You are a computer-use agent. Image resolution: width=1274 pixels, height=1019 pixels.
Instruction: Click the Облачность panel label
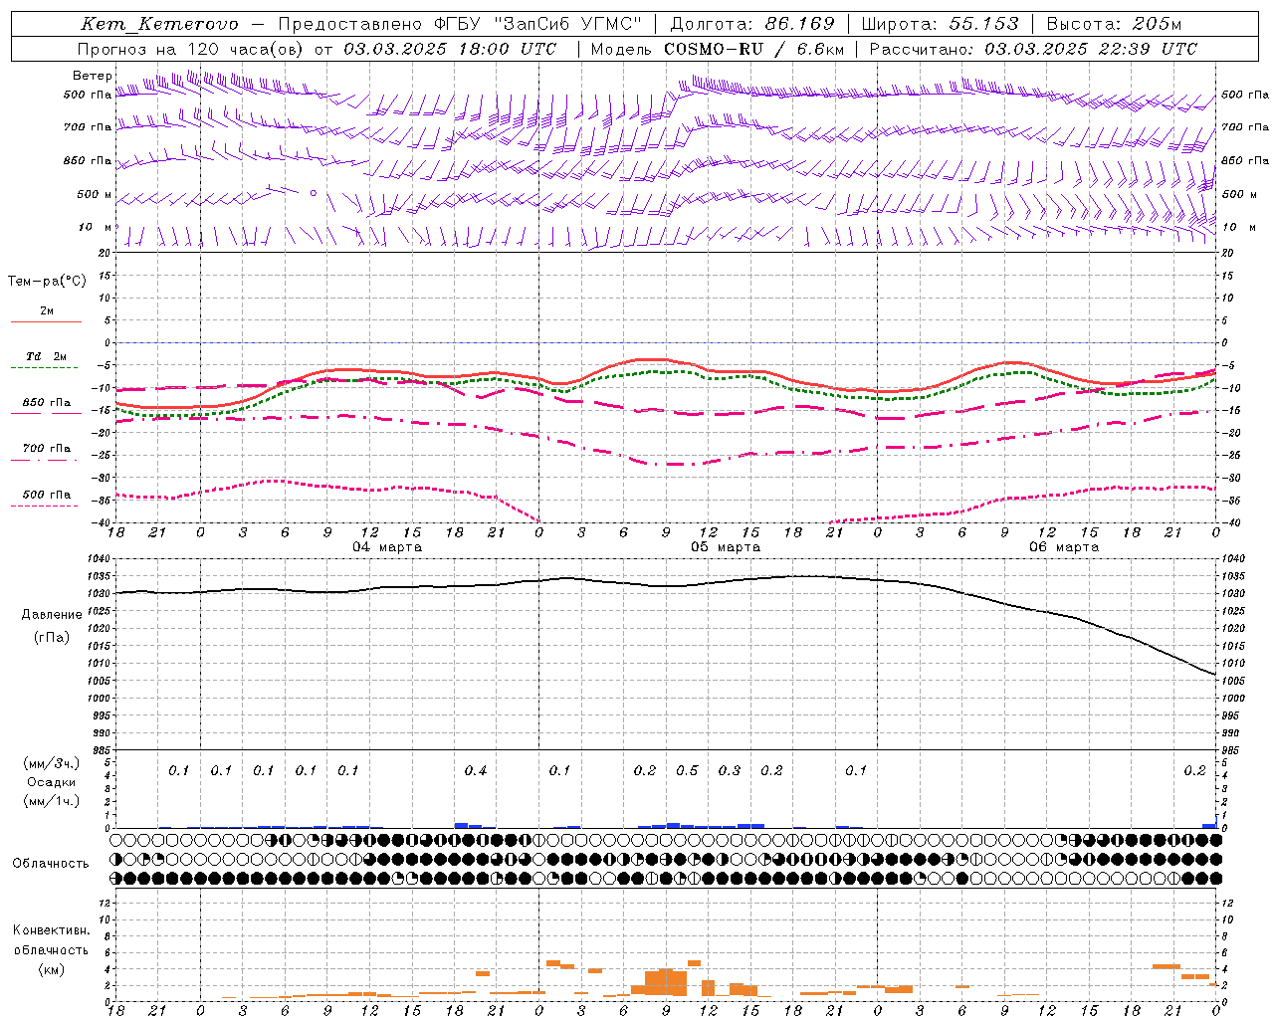click(51, 864)
